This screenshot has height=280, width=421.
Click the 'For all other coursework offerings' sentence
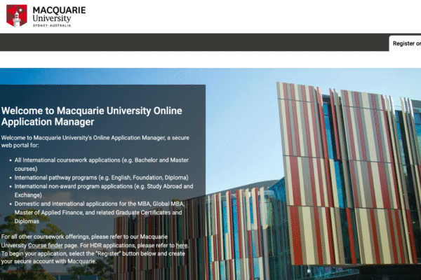(77, 238)
